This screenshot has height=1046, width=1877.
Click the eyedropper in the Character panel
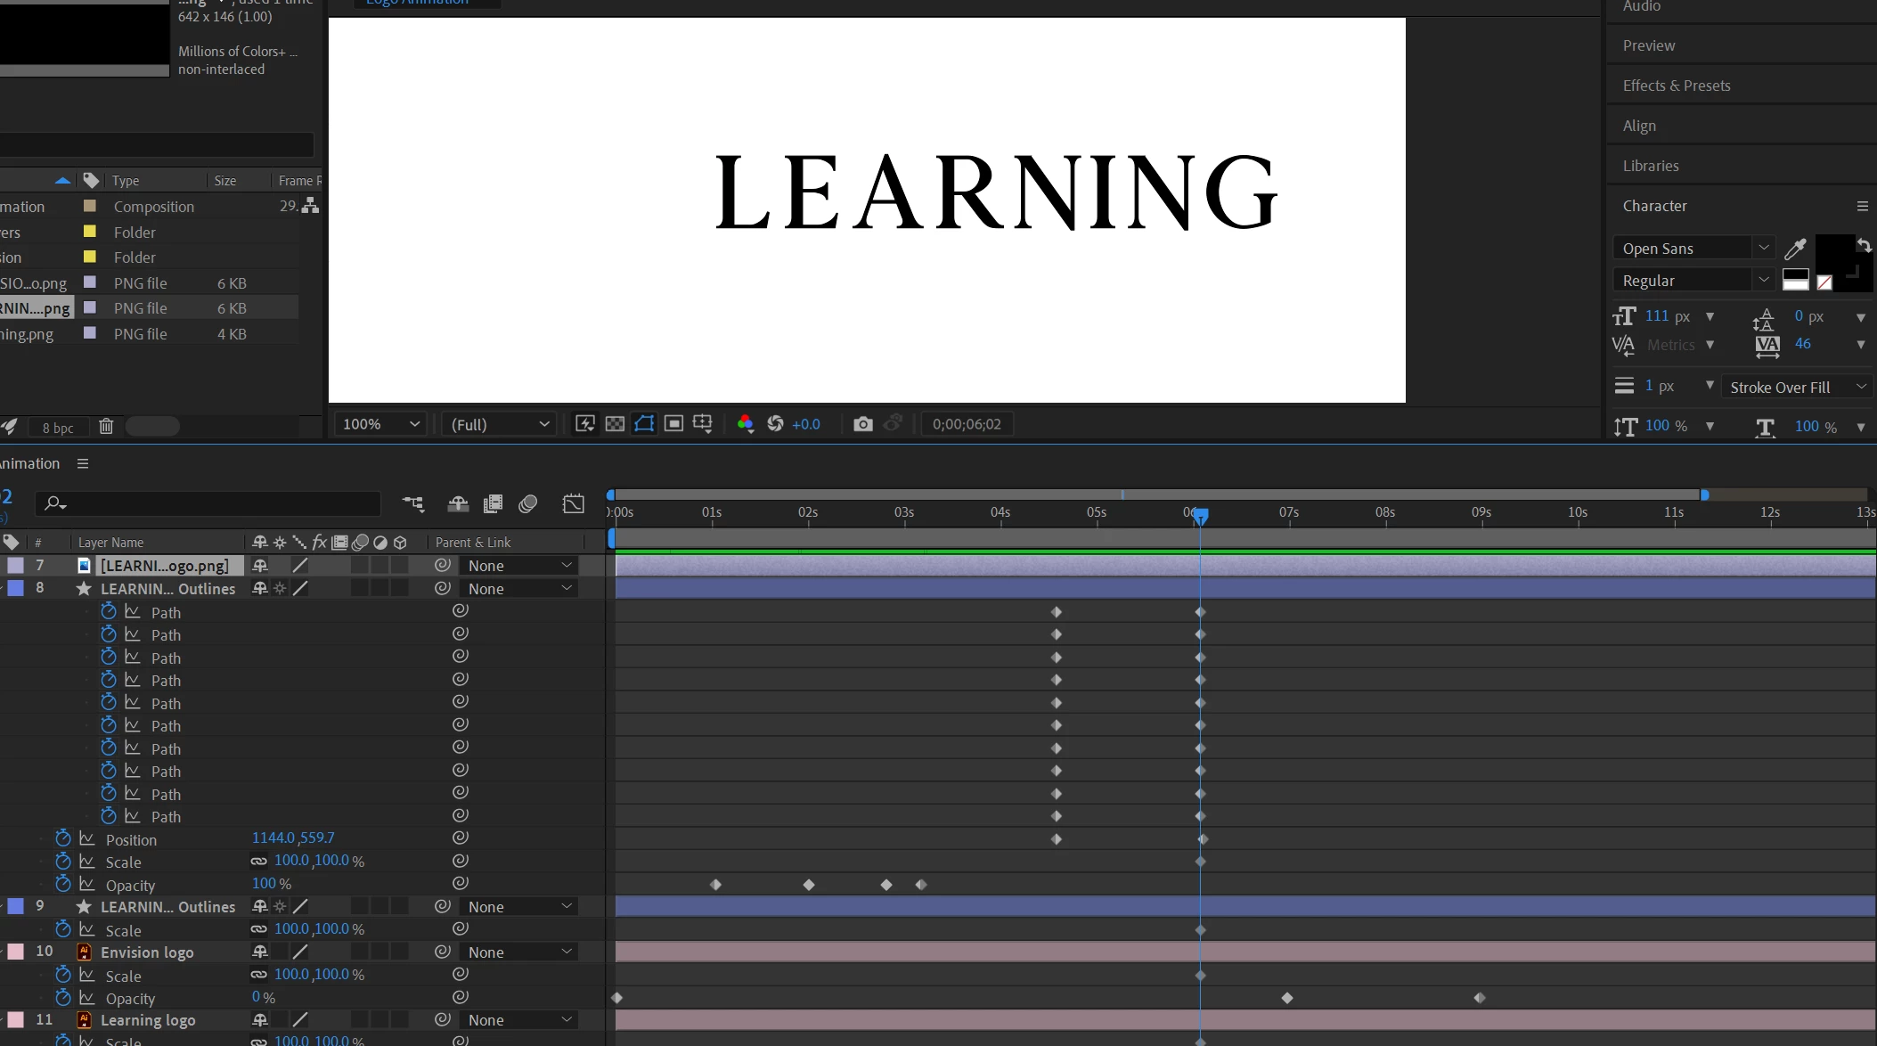coord(1795,249)
